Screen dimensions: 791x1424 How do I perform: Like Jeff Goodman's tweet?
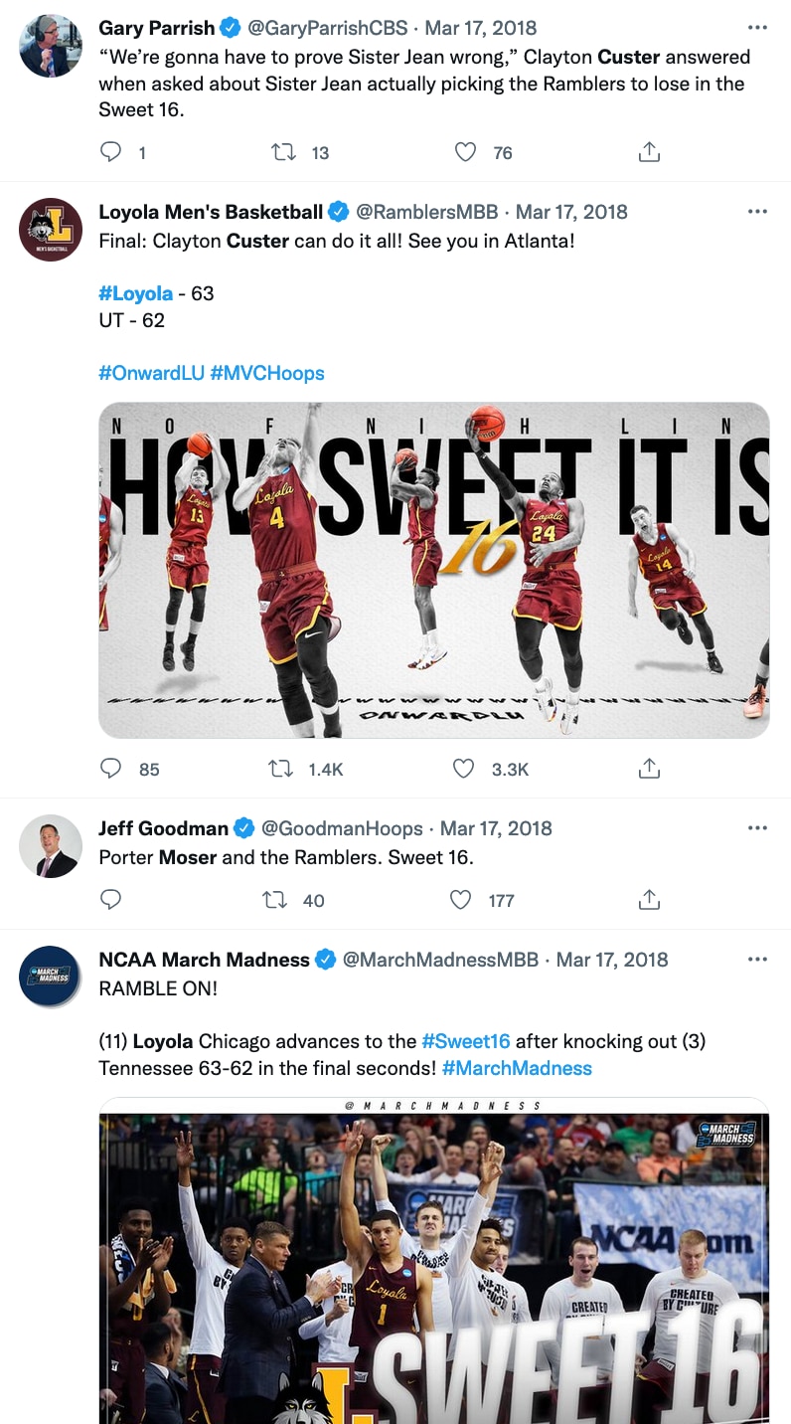[x=460, y=900]
